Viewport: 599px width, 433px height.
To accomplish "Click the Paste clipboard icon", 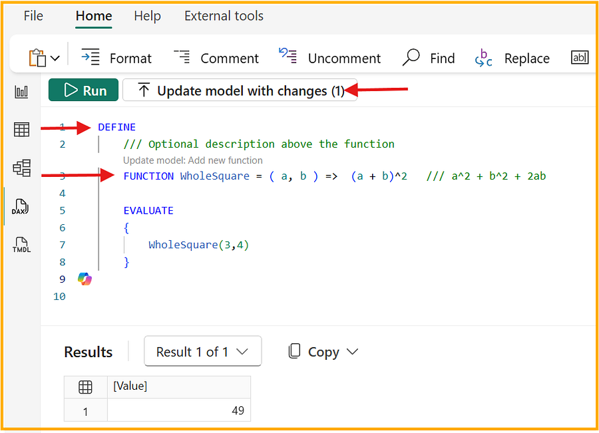I will point(39,58).
